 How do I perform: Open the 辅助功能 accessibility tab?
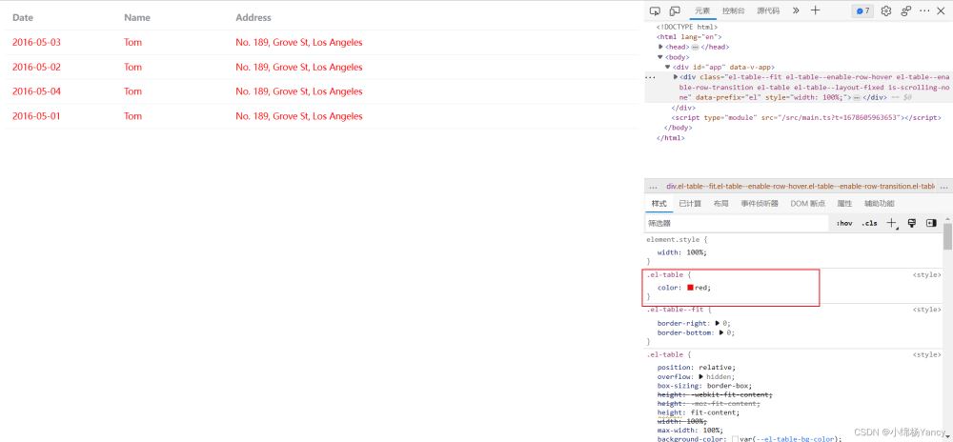(x=880, y=204)
